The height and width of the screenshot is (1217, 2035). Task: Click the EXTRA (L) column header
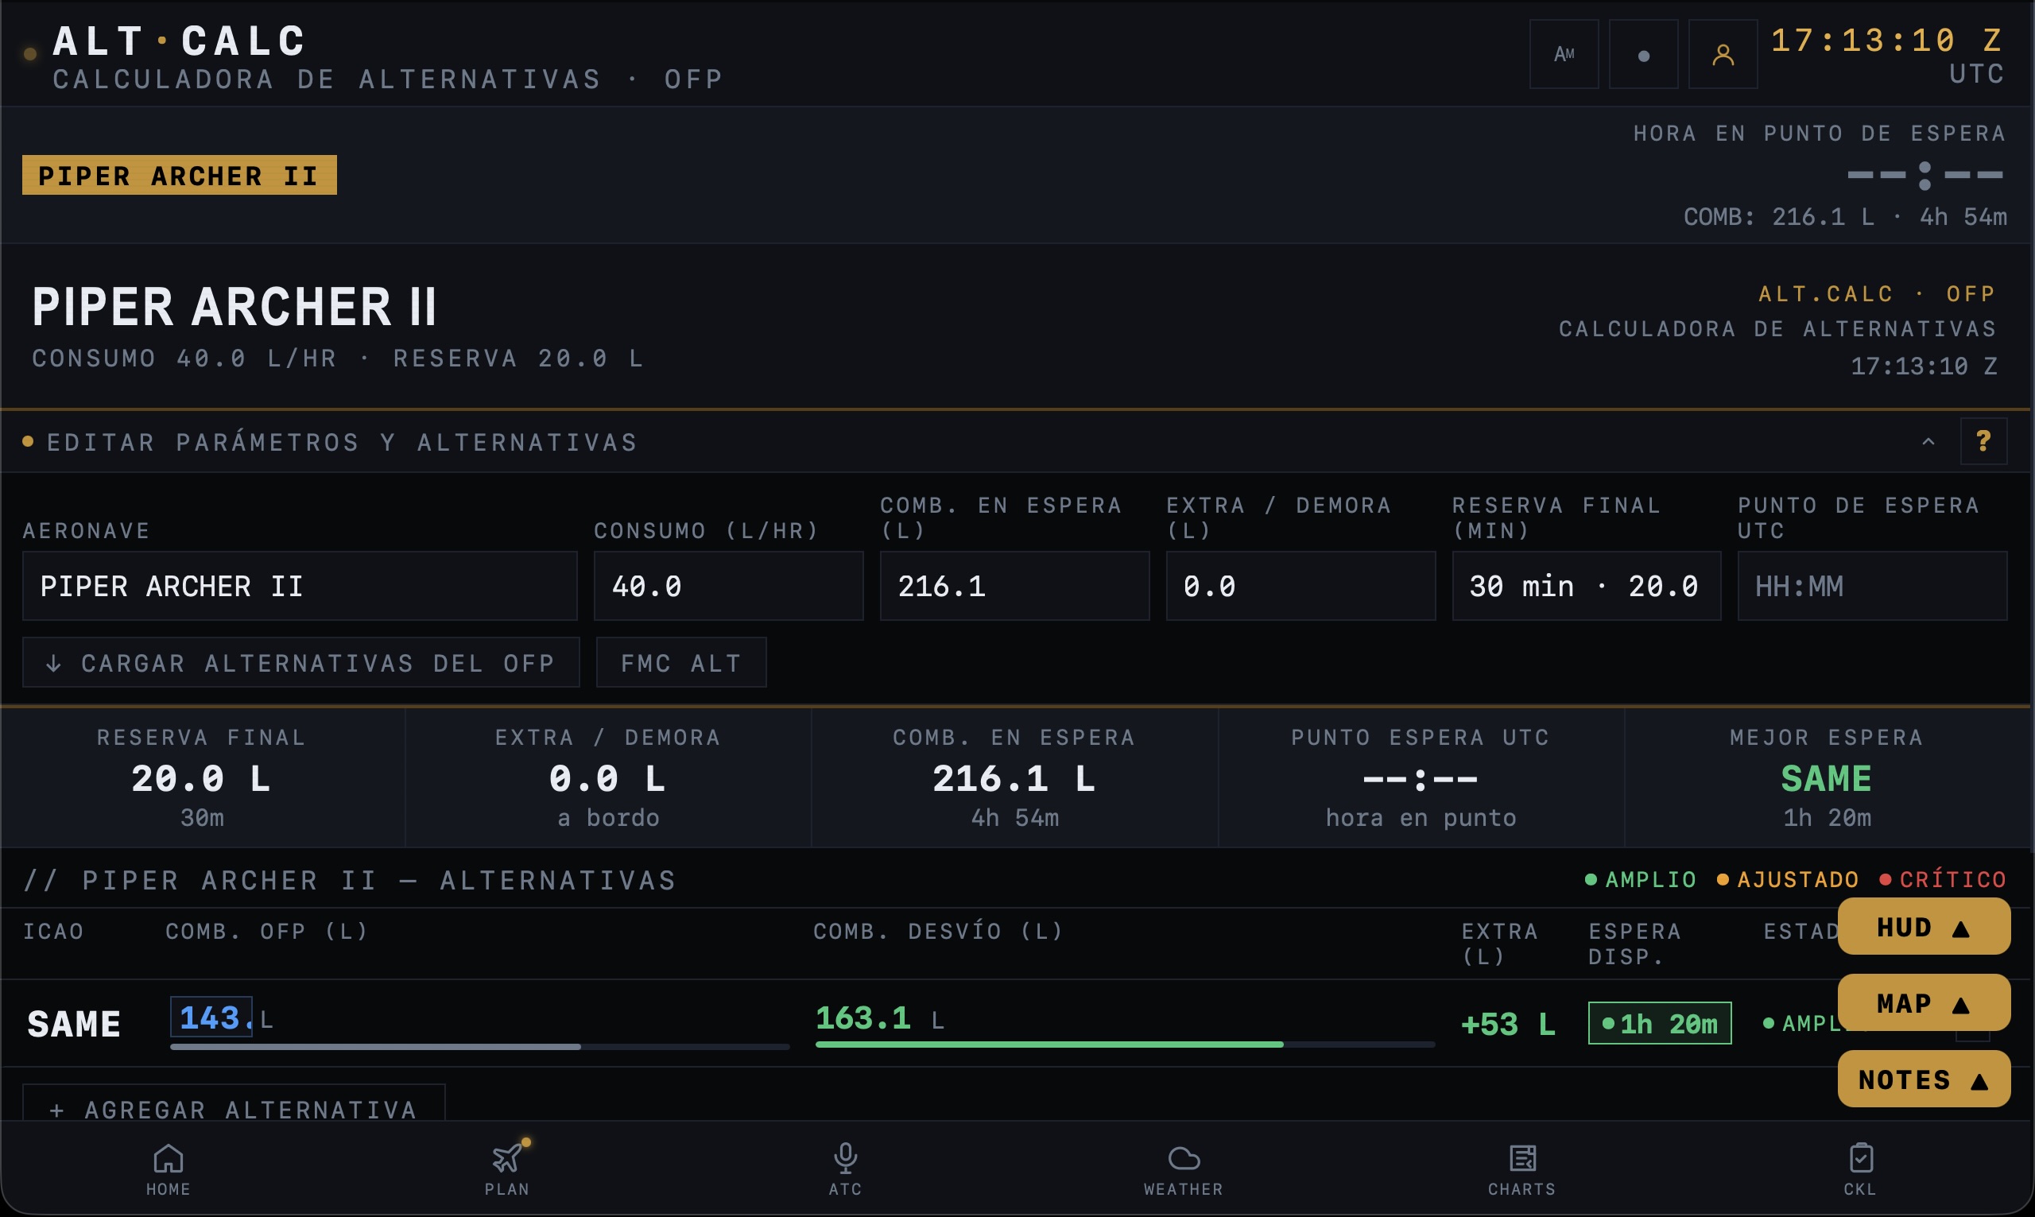[x=1499, y=943]
